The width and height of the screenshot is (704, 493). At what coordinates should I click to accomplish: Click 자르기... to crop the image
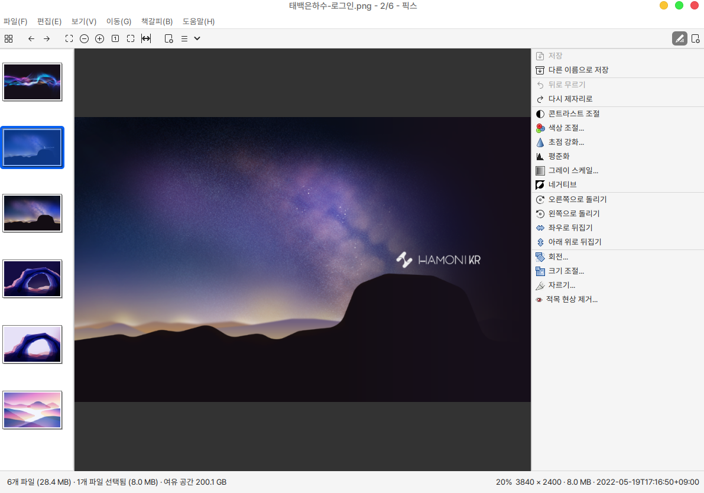[561, 285]
